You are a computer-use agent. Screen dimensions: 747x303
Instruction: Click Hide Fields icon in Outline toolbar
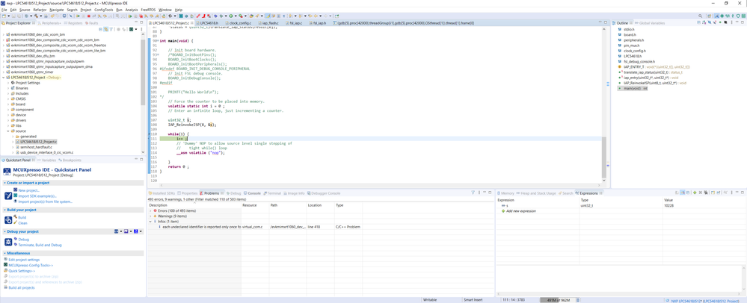[x=710, y=22]
